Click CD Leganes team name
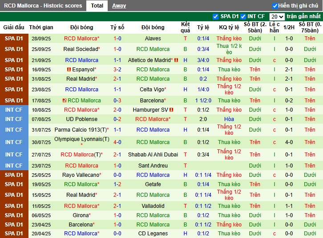This screenshot has height=238, width=323. pos(153,234)
